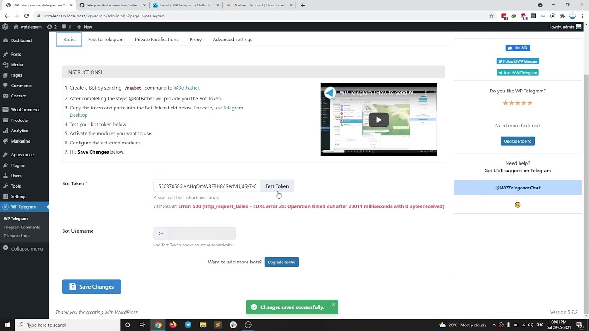The width and height of the screenshot is (589, 331).
Task: Switch to Advanced settings tab
Action: [232, 40]
